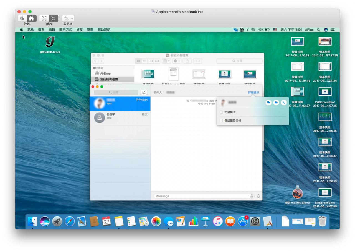
Task: Open the 視窗 menu
Action: 90,30
